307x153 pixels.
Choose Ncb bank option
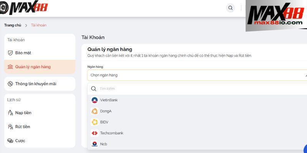[197, 144]
